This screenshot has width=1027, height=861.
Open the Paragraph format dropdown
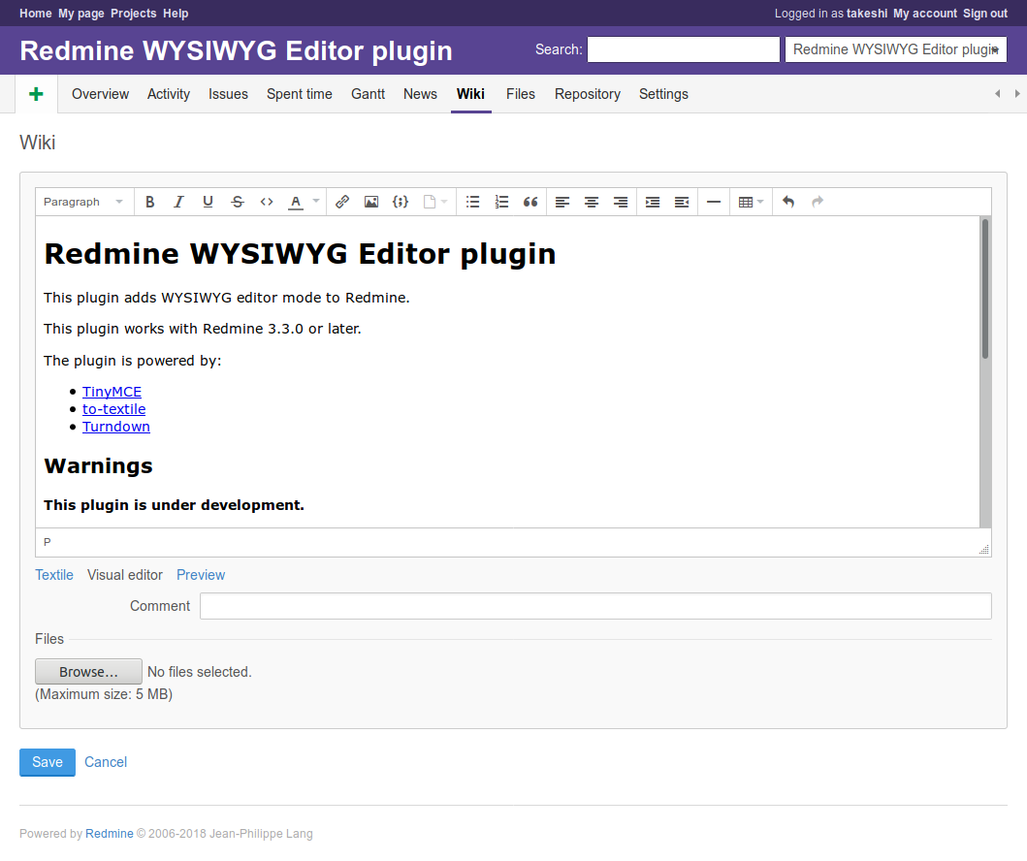pos(83,202)
